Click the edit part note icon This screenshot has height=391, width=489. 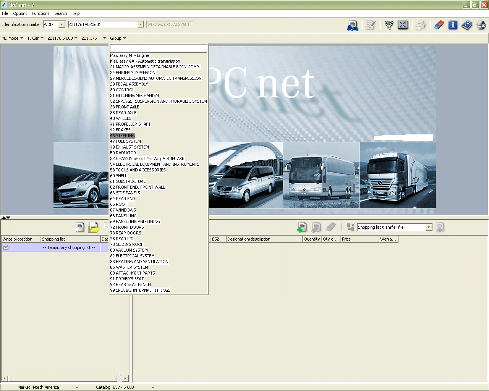coord(316,227)
